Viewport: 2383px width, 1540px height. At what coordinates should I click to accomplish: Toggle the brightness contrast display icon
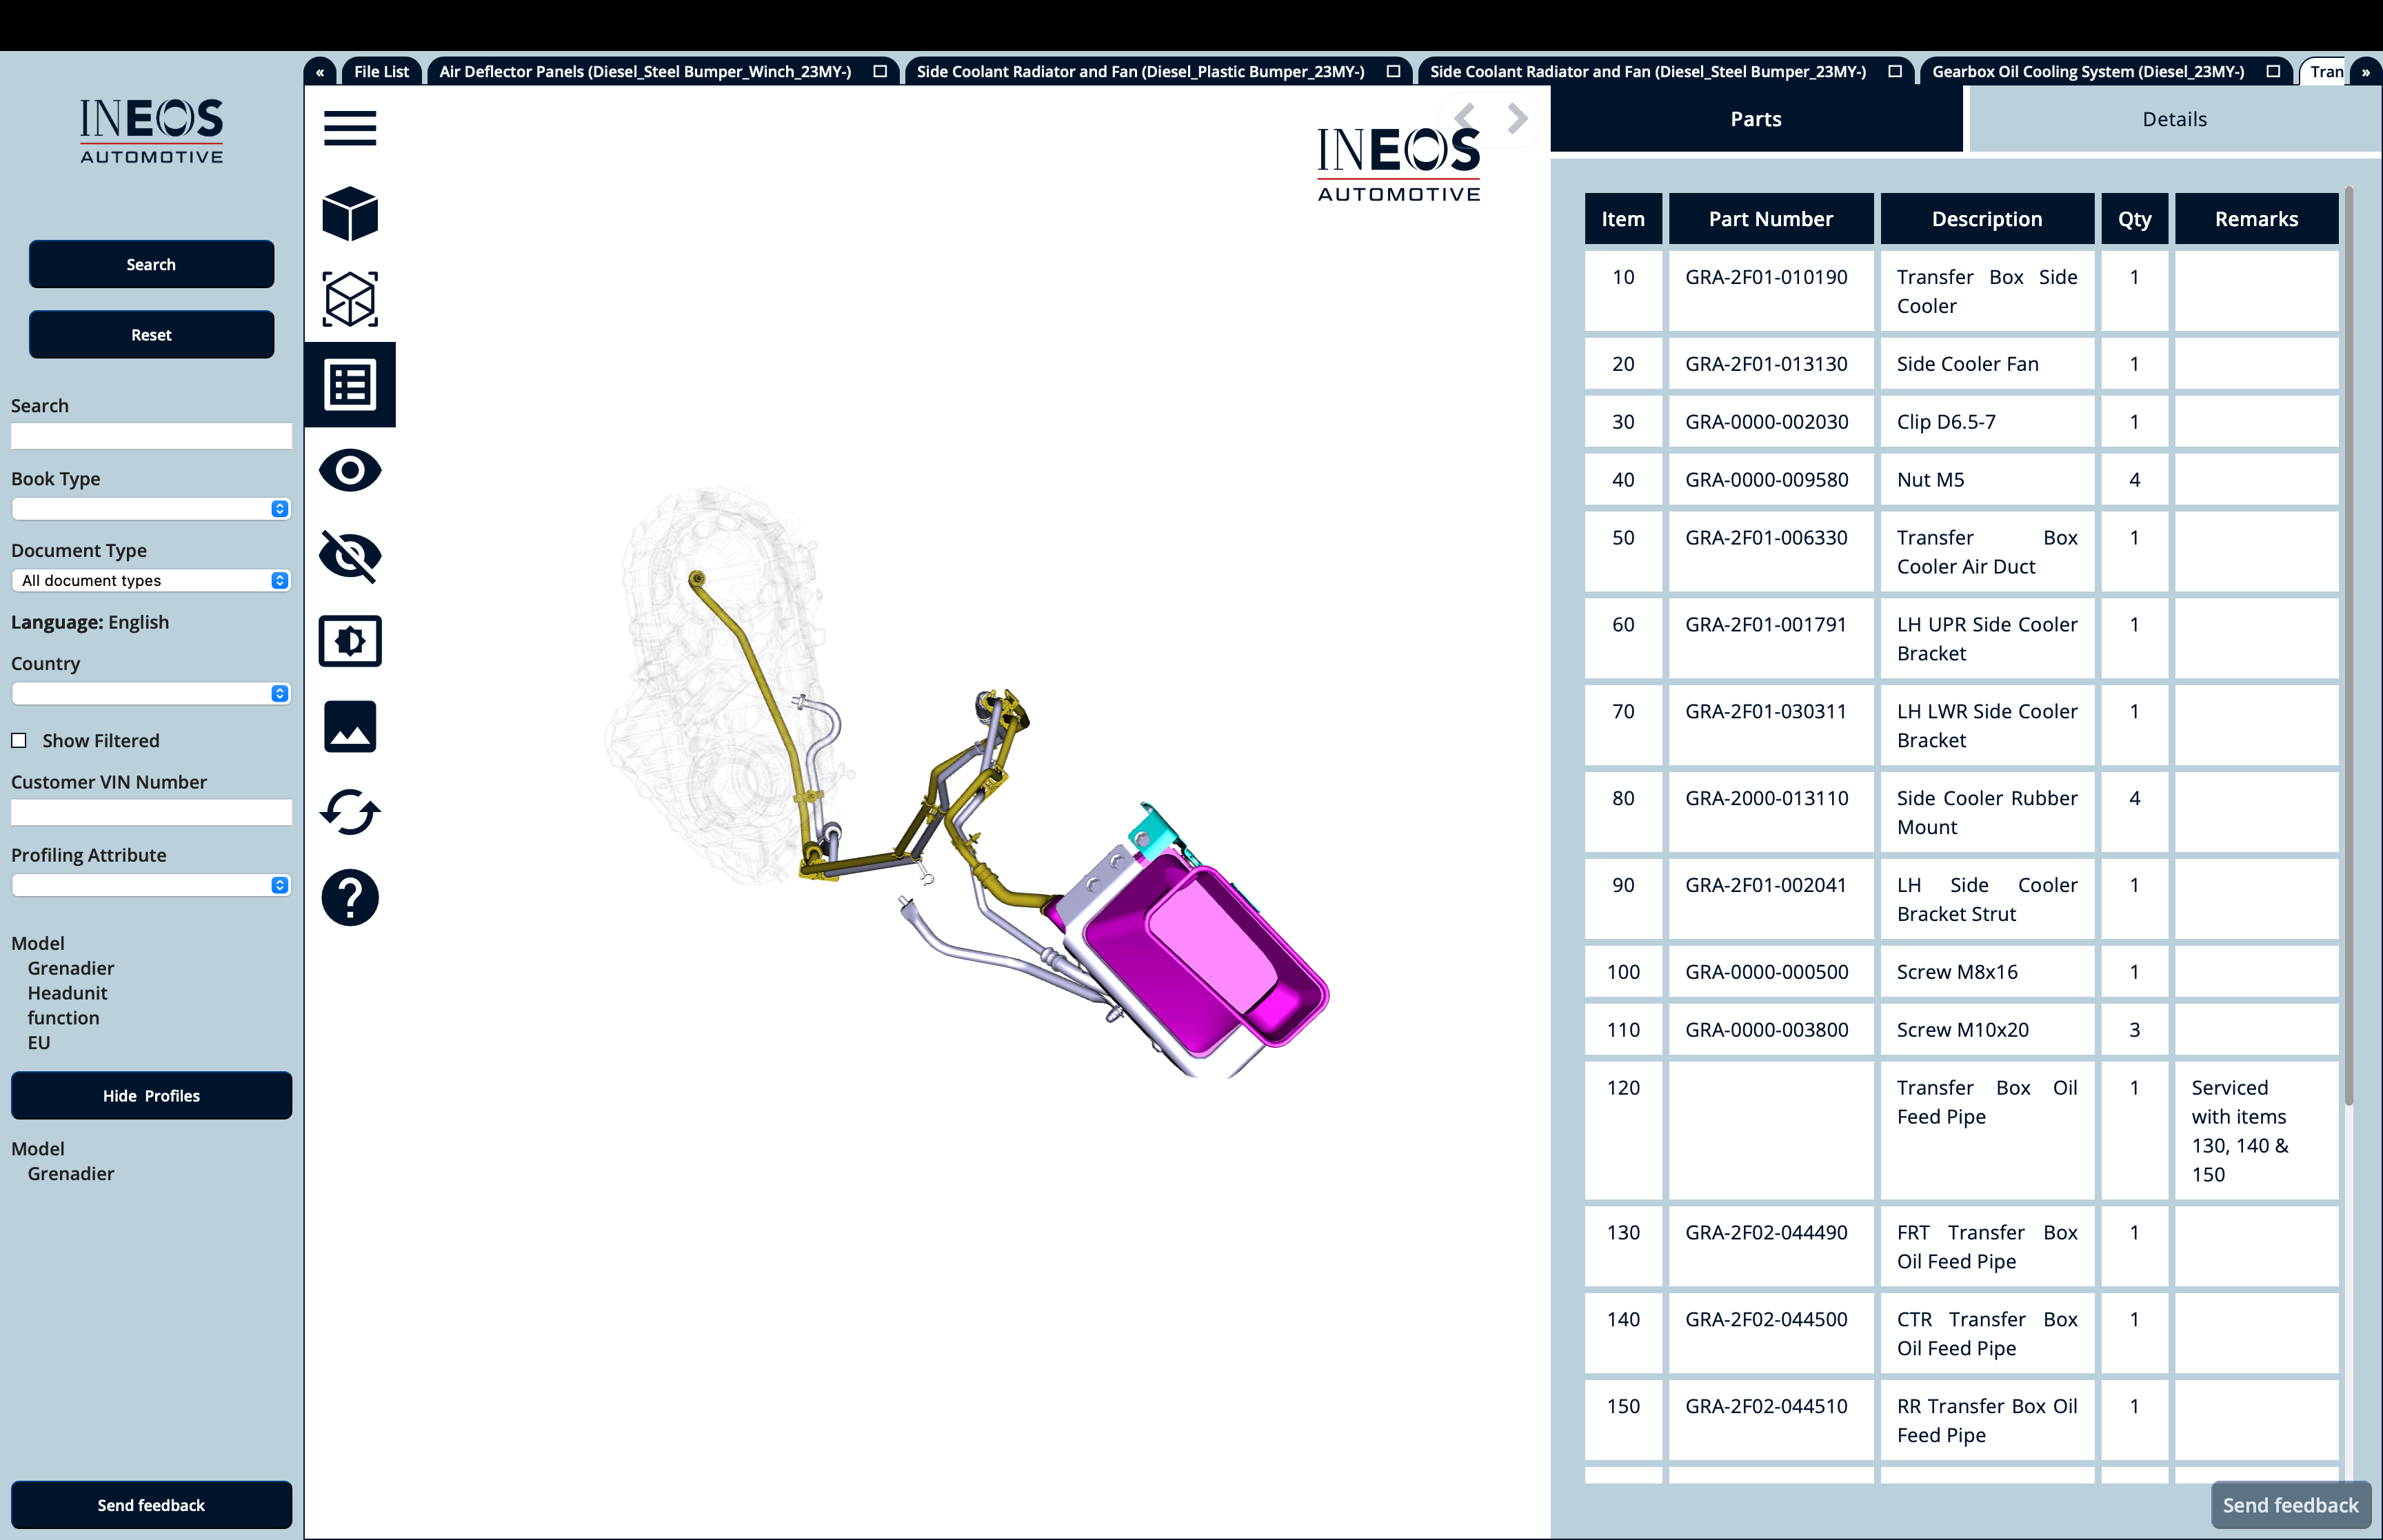point(350,641)
